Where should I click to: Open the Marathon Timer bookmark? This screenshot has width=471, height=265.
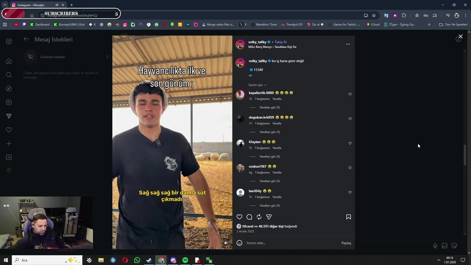264,25
